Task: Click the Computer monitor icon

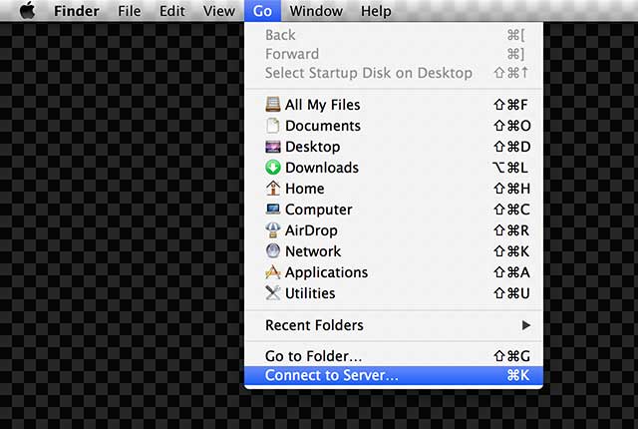Action: tap(273, 210)
